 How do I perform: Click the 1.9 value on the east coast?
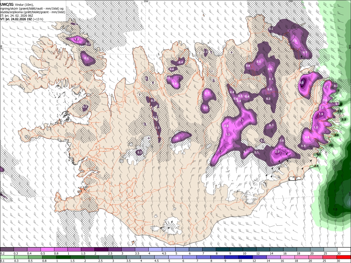[321, 114]
